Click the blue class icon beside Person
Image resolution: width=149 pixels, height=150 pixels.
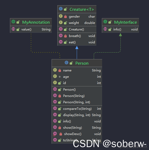coord(67,63)
